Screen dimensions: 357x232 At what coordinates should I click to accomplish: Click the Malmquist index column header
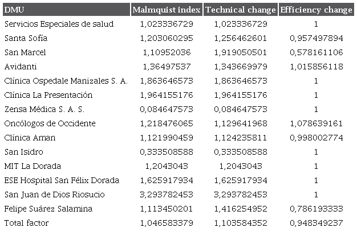tap(166, 10)
